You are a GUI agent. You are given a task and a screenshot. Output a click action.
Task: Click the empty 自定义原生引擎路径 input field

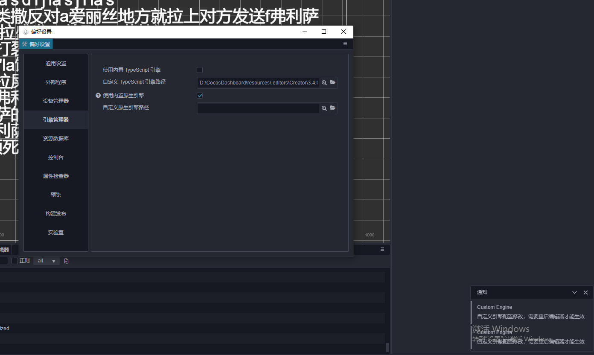[x=259, y=108]
